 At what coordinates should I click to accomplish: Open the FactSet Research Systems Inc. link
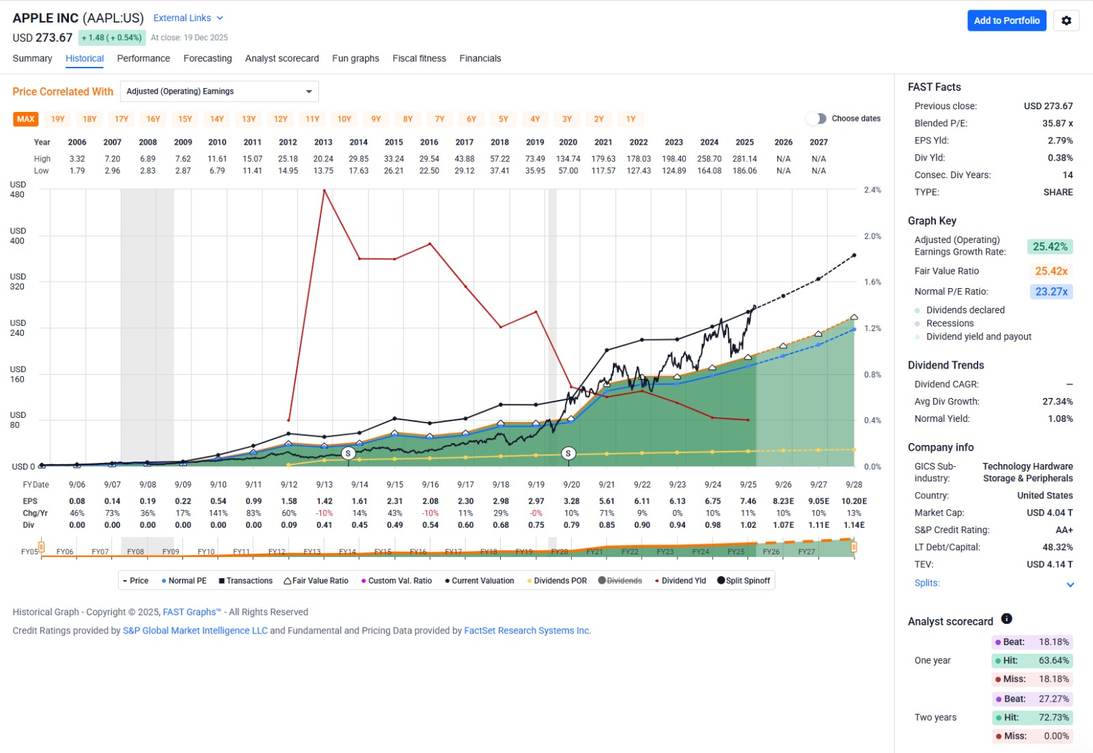tap(527, 631)
